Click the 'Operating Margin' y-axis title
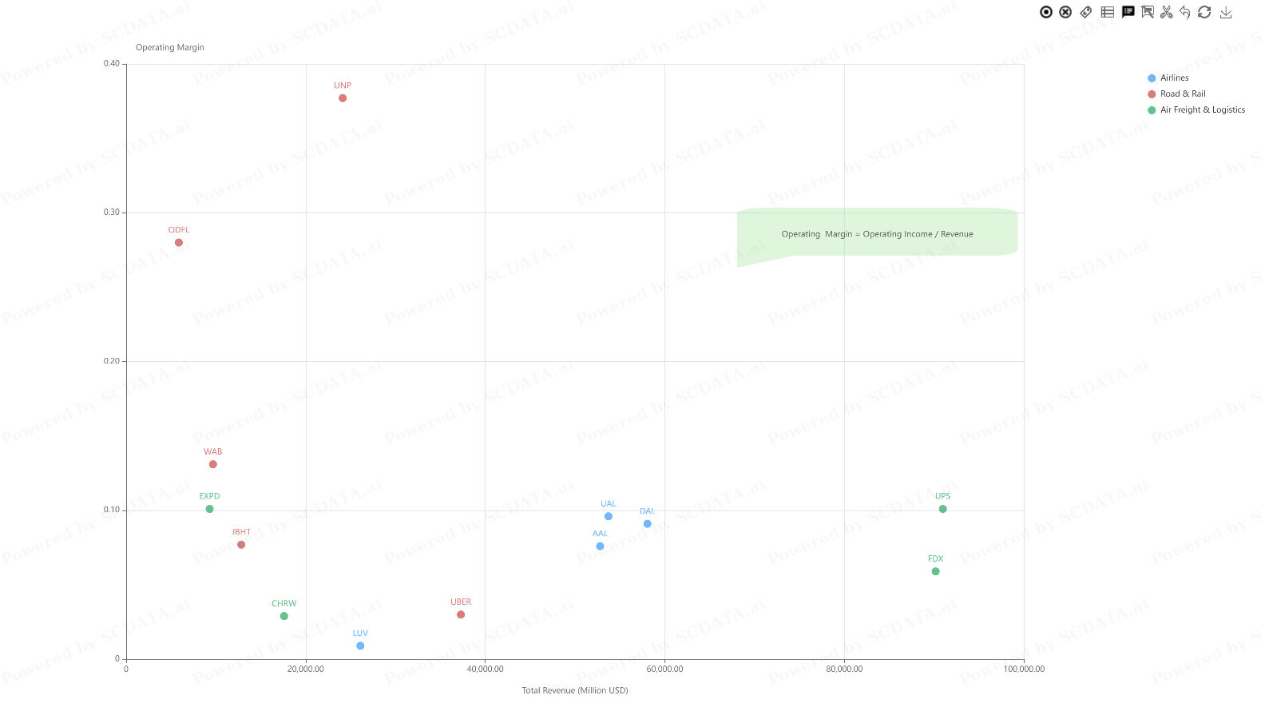This screenshot has width=1261, height=707. pos(170,48)
